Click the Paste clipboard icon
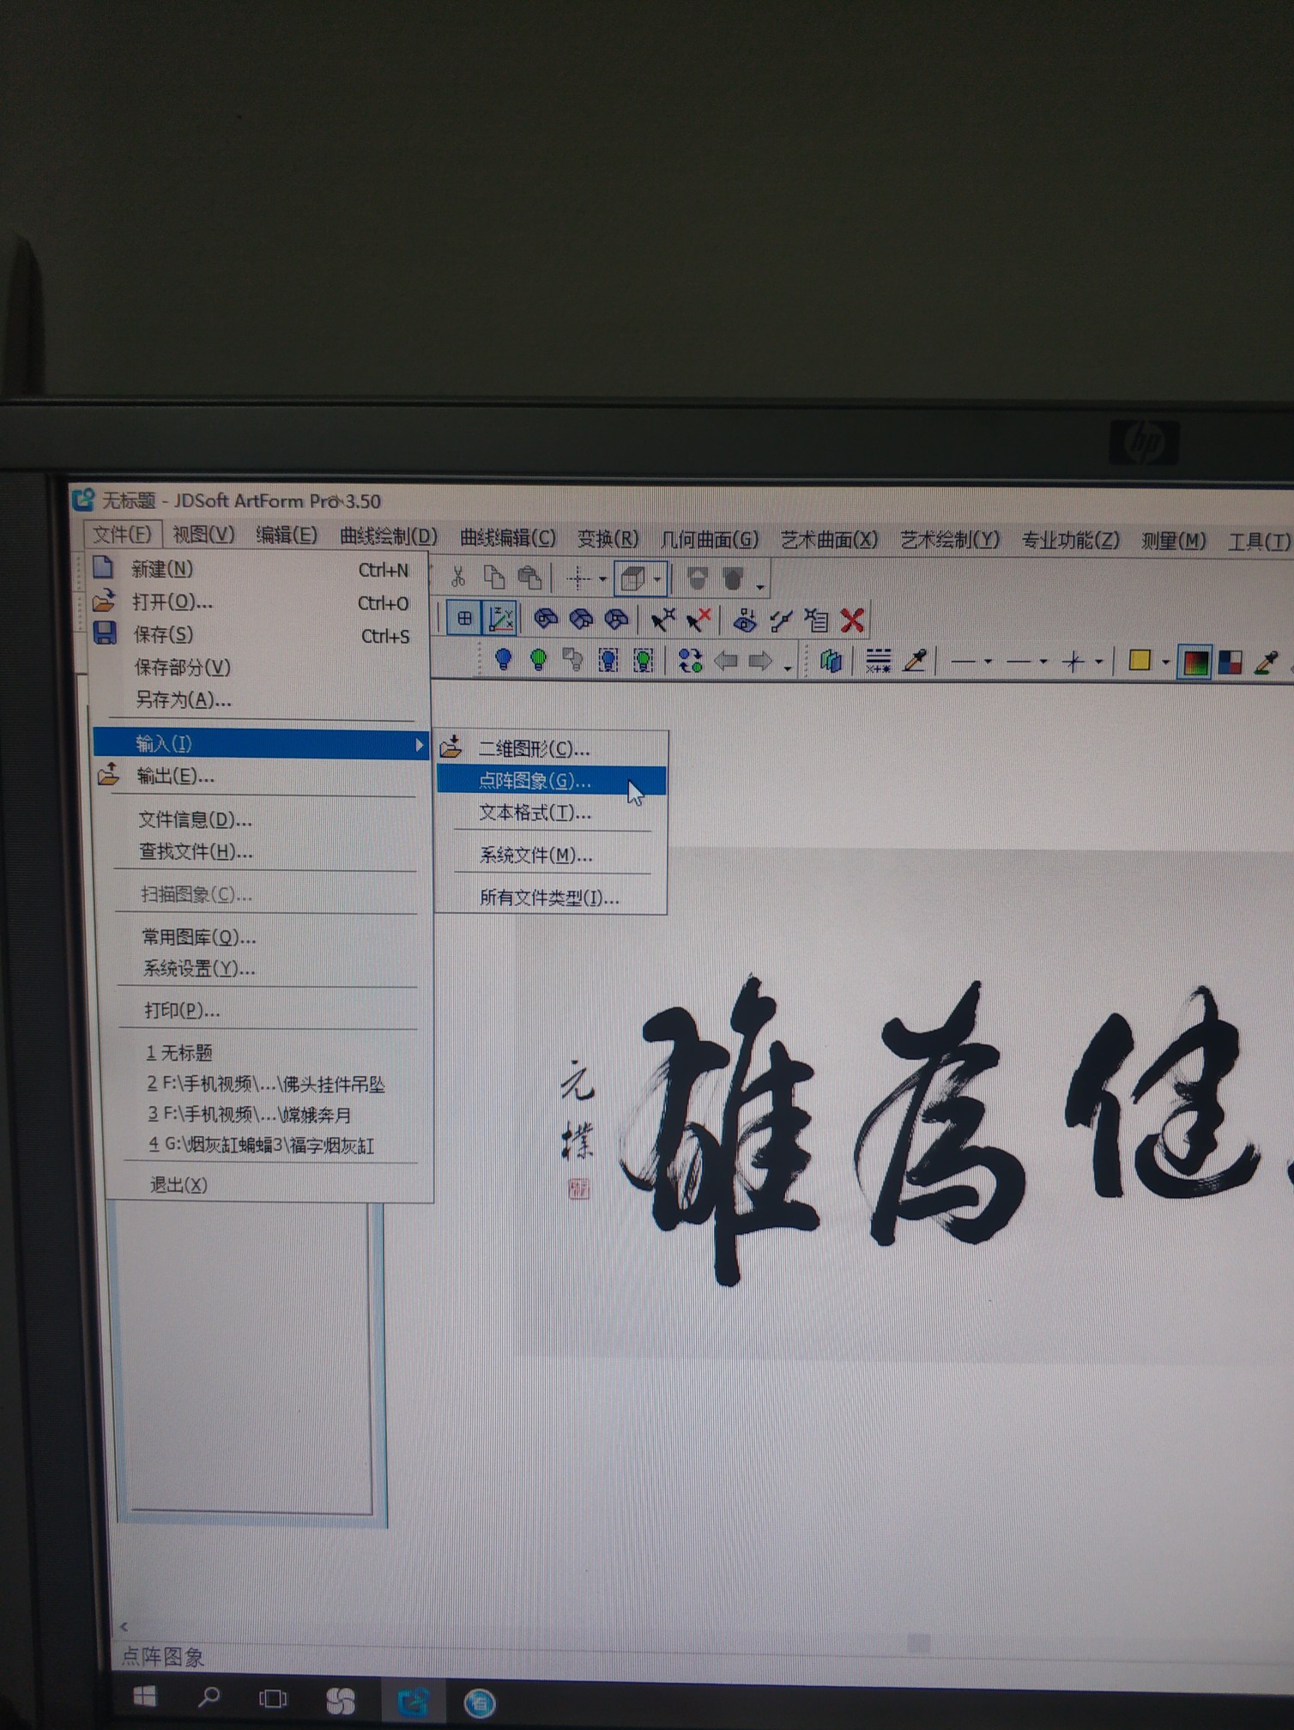Image resolution: width=1294 pixels, height=1730 pixels. tap(529, 578)
